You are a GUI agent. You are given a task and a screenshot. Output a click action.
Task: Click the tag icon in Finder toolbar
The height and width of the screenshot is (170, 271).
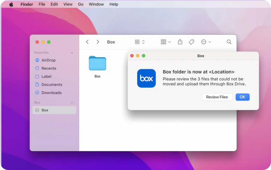[191, 42]
